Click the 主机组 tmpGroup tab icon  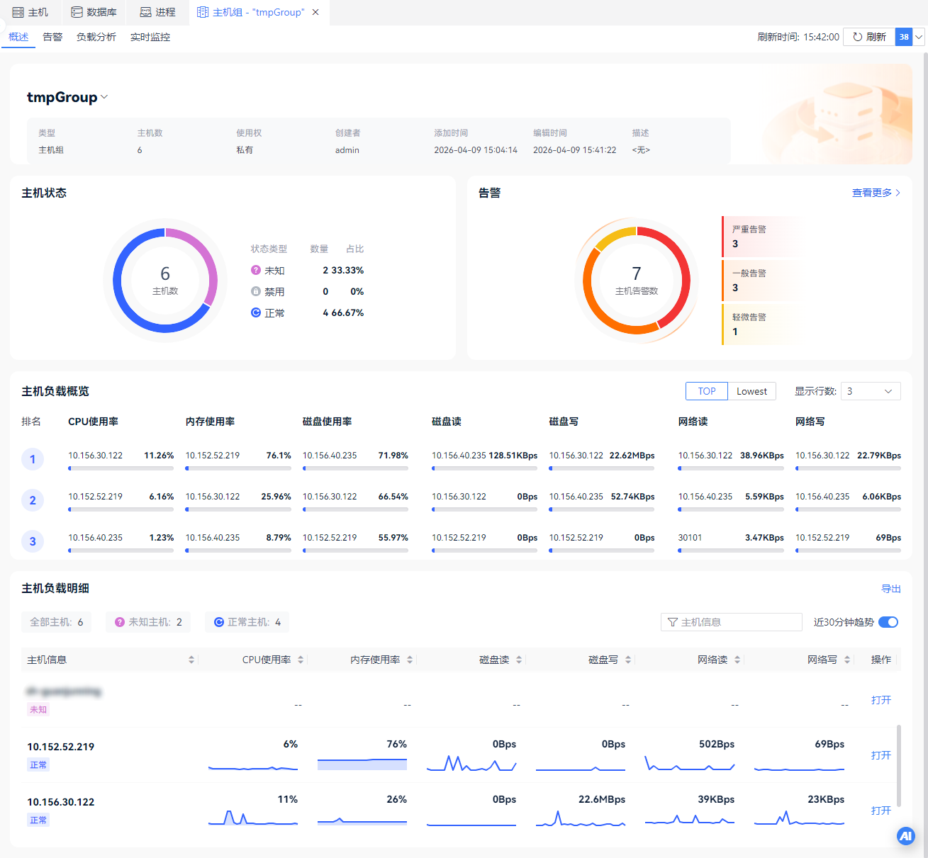pyautogui.click(x=203, y=12)
